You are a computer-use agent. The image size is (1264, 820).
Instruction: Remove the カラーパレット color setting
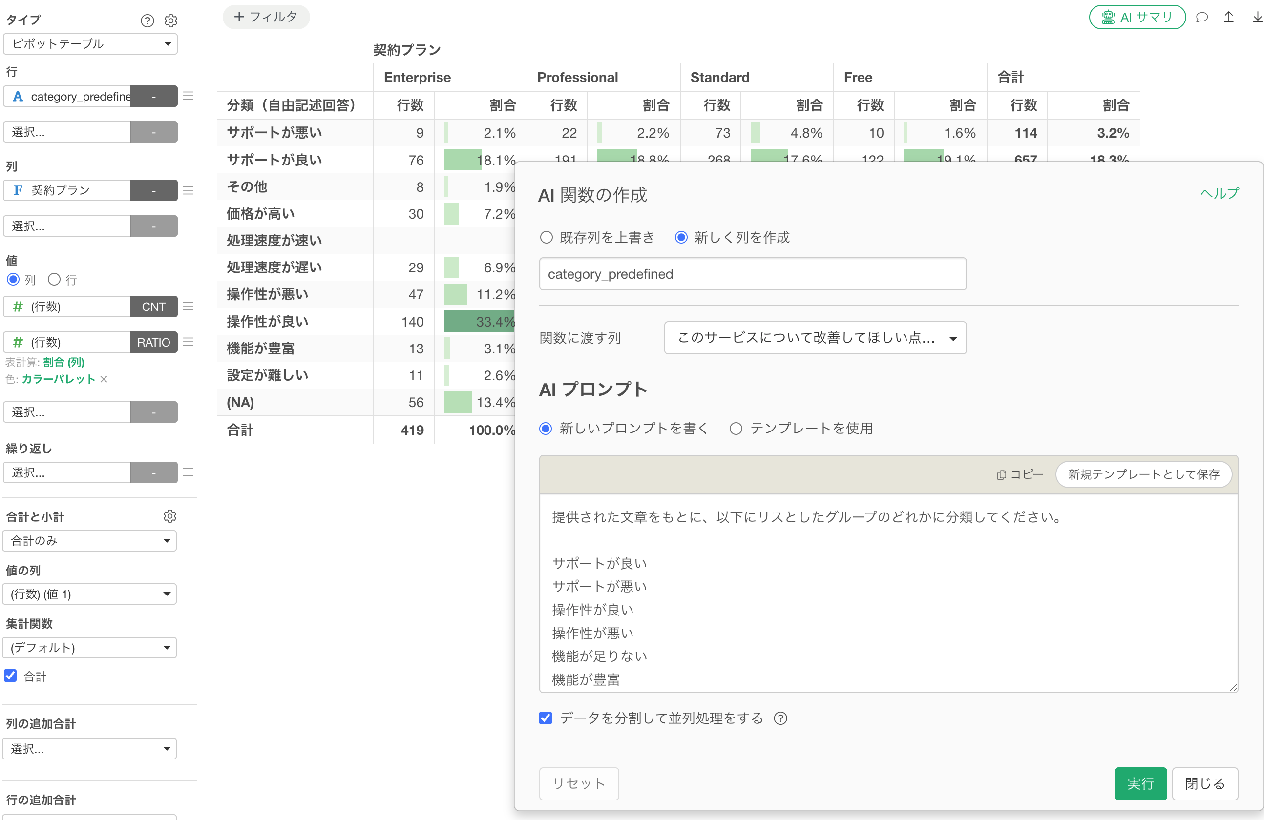point(104,379)
